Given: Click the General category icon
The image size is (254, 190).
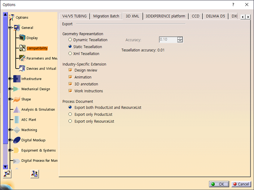Looking at the screenshot, I should coord(17,28).
